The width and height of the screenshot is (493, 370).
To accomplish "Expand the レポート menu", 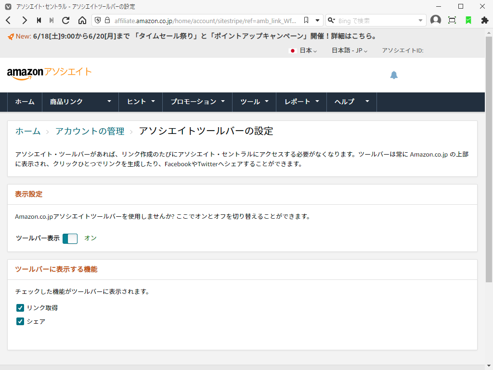I will [301, 102].
